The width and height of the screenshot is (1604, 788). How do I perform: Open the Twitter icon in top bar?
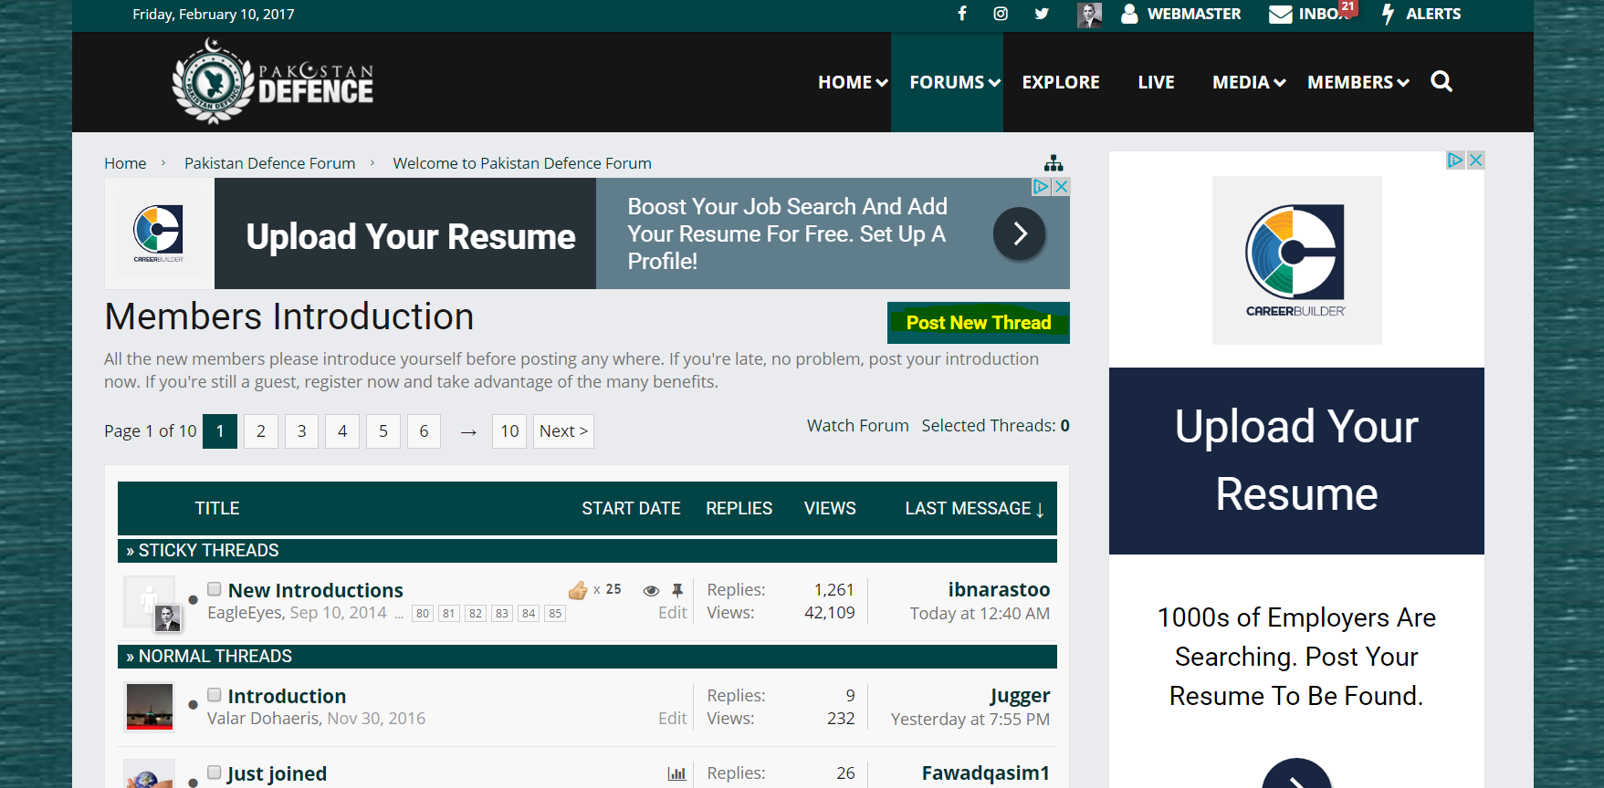[1042, 14]
